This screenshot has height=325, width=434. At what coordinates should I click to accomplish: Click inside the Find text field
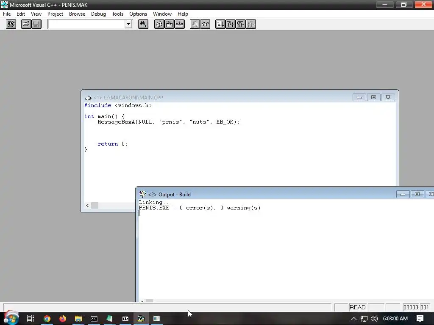(x=86, y=24)
